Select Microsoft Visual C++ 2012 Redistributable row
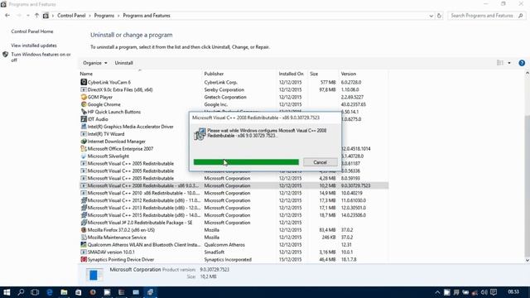Viewport: 530px width, 298px height. (x=234, y=200)
